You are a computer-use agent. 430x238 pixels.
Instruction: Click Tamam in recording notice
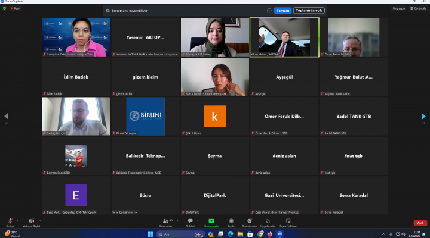click(282, 11)
